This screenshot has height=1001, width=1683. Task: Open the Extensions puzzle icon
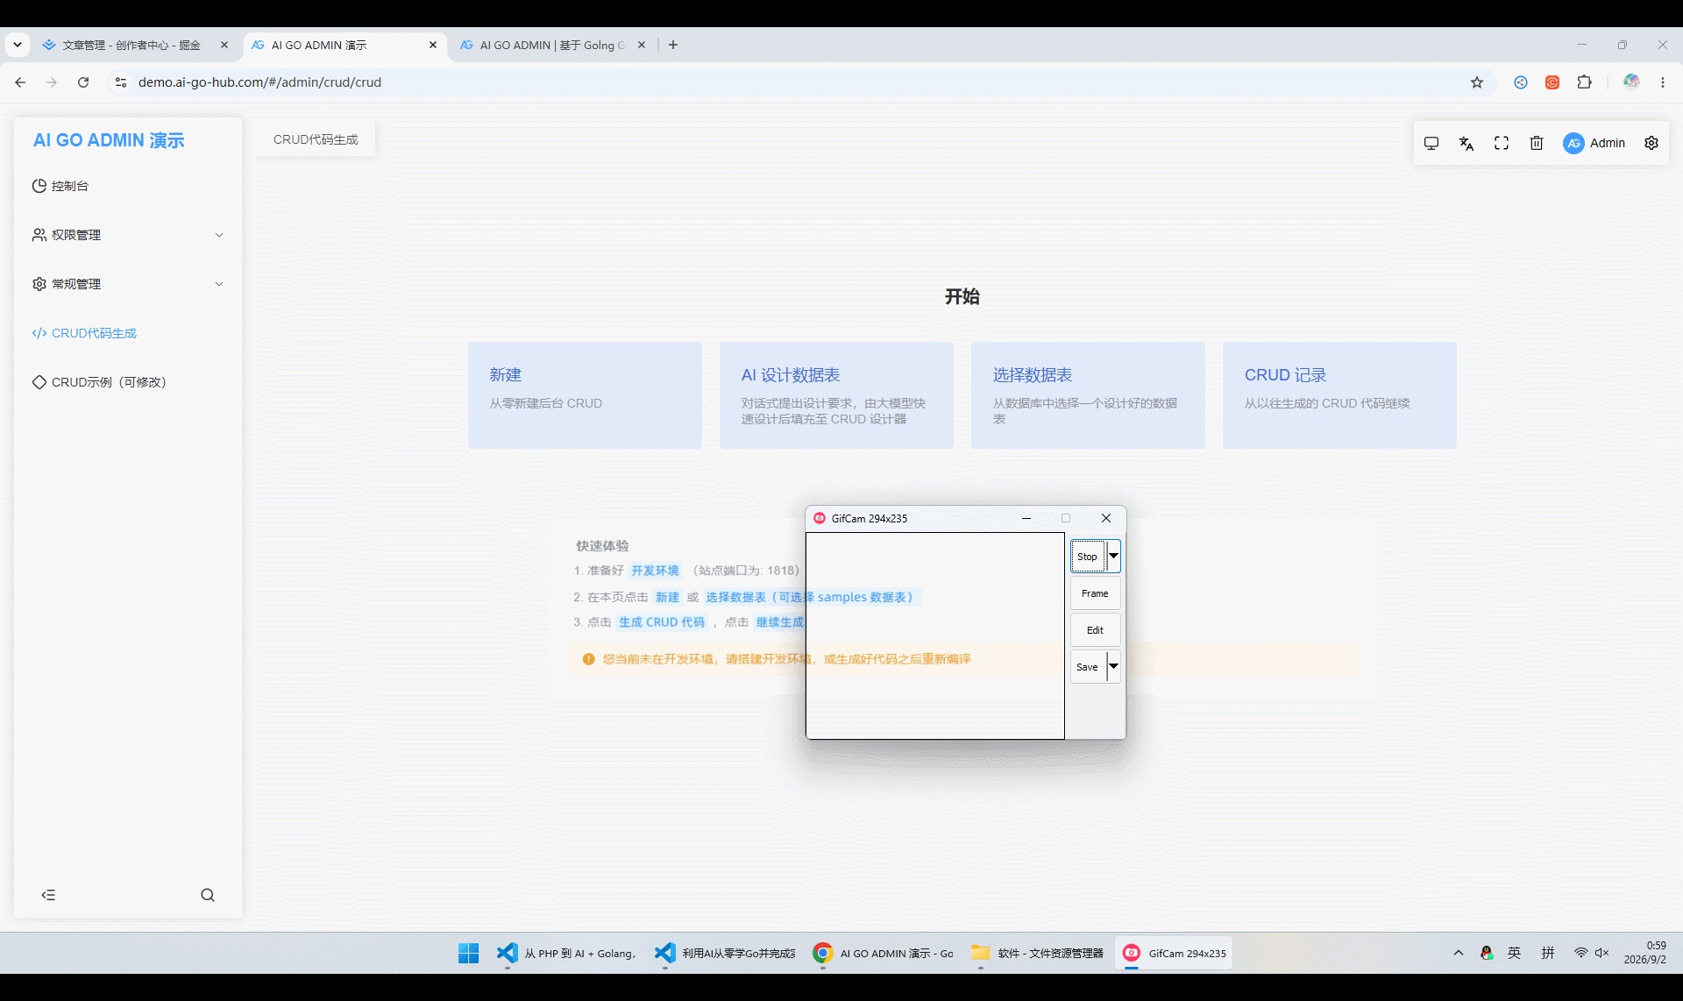[1584, 82]
